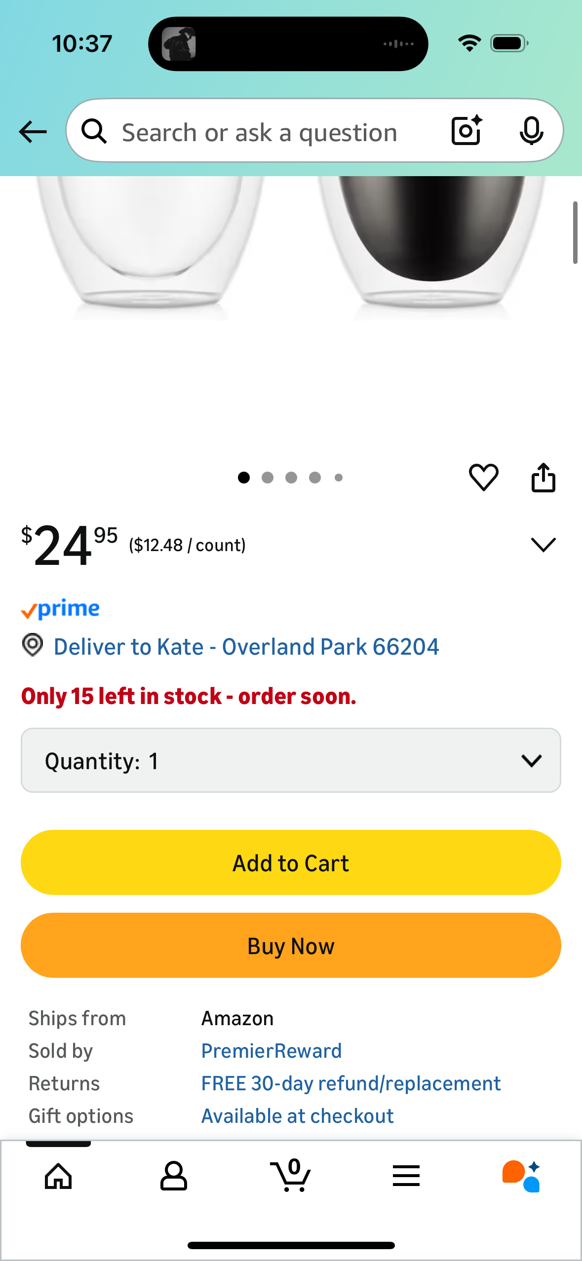Add item to wish list heart
This screenshot has width=582, height=1261.
(483, 477)
